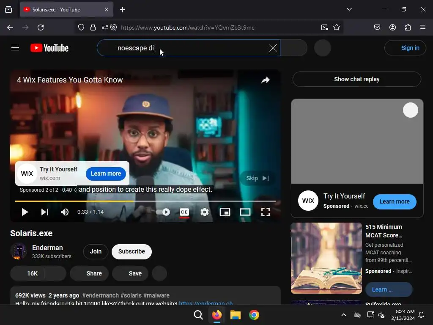The height and width of the screenshot is (325, 433).
Task: Switch to theater mode
Action: tap(245, 212)
